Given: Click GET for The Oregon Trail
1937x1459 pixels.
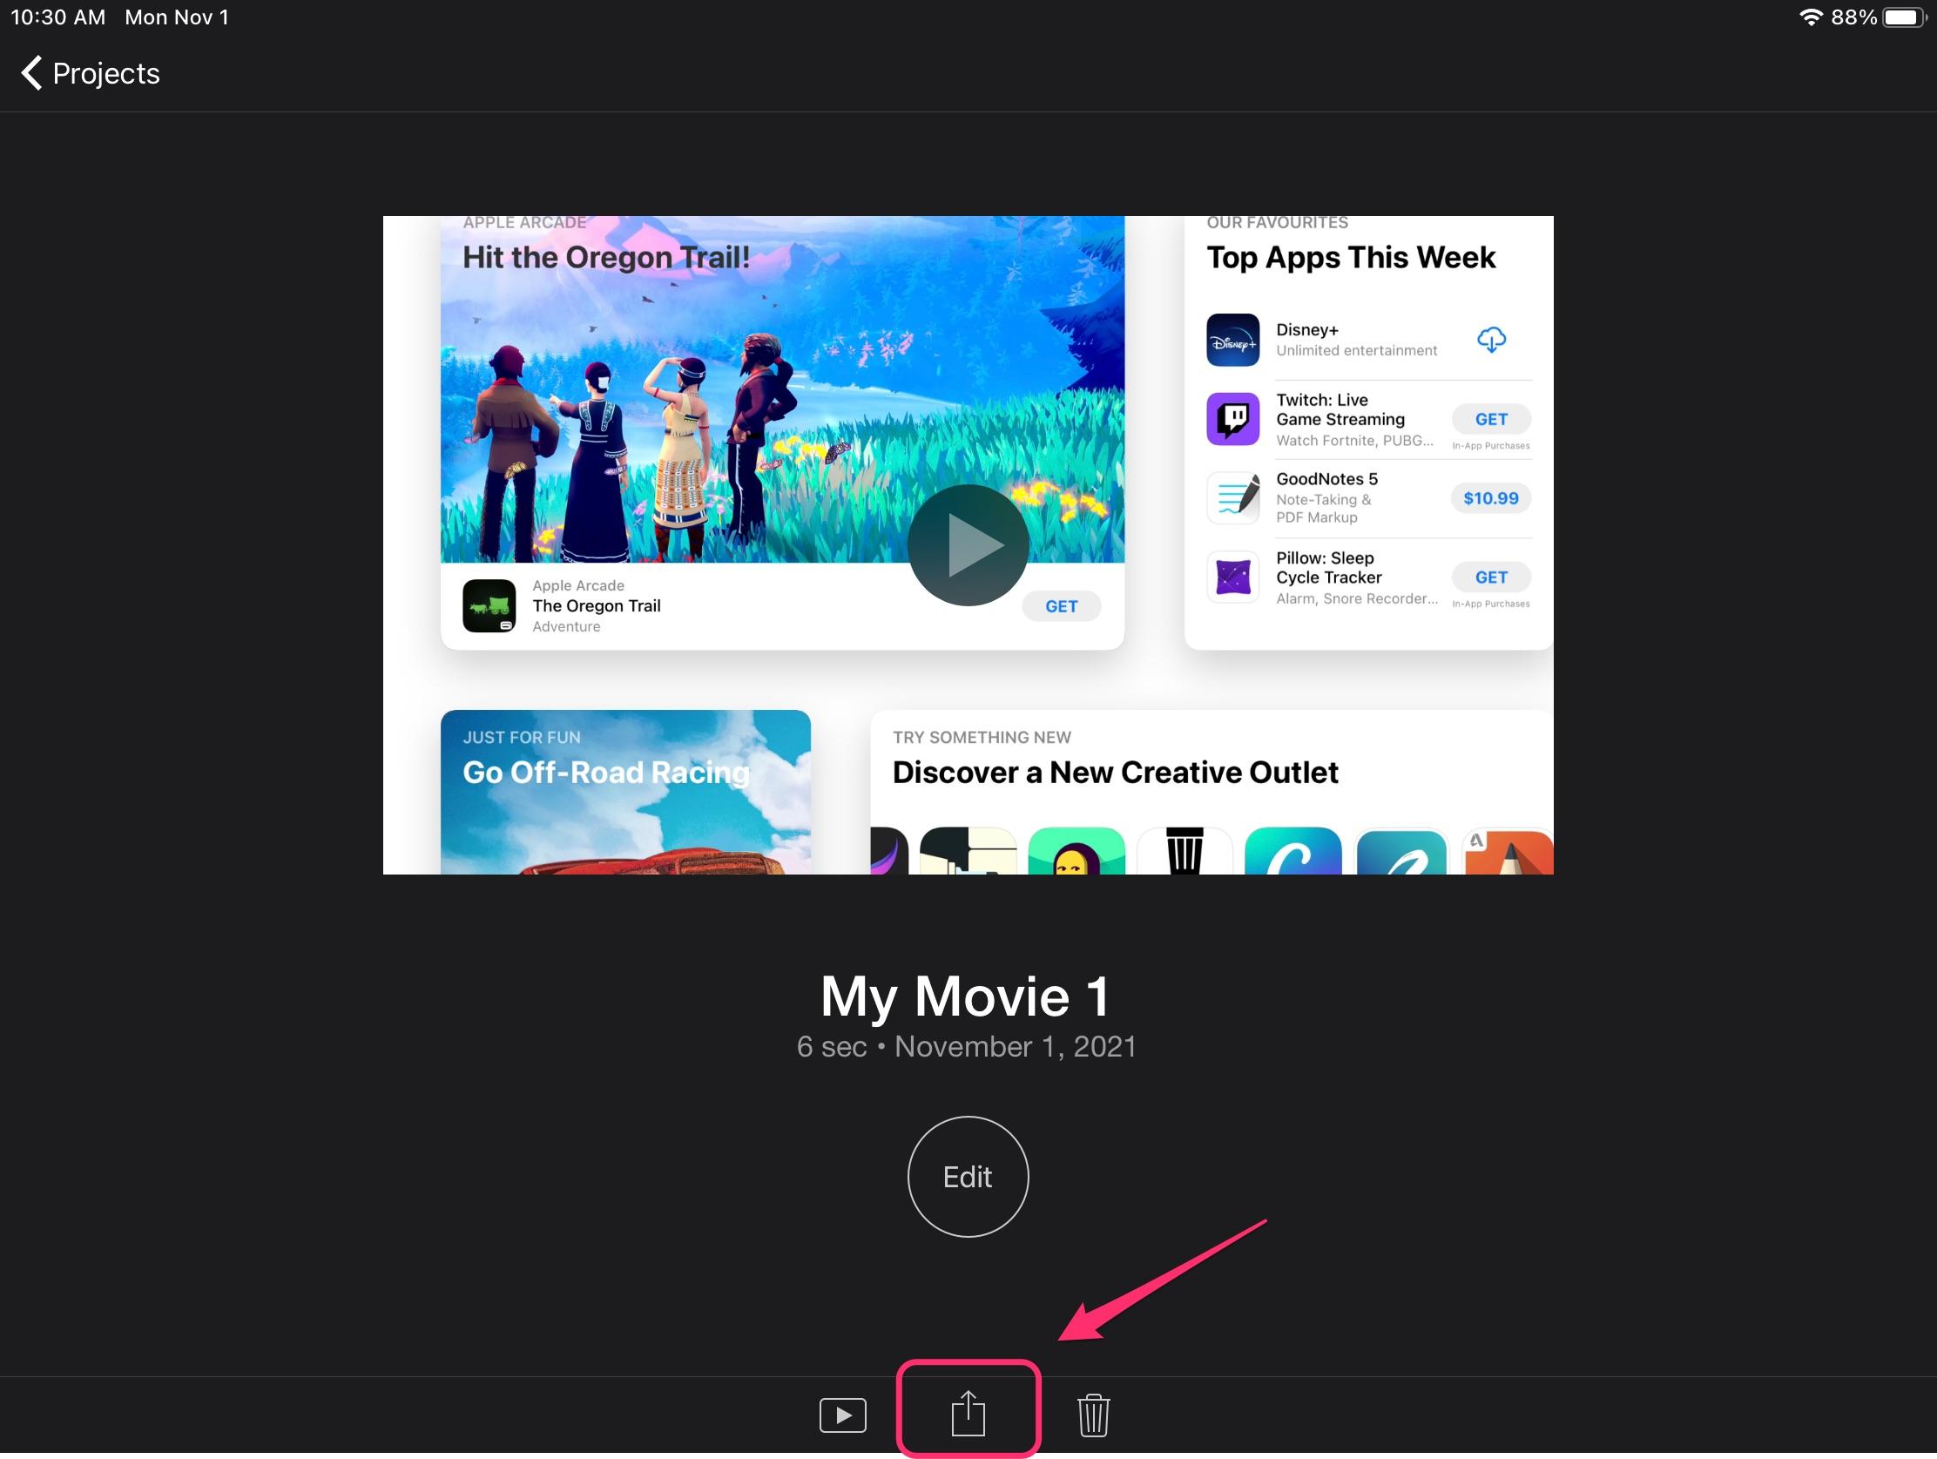Looking at the screenshot, I should pyautogui.click(x=1062, y=606).
